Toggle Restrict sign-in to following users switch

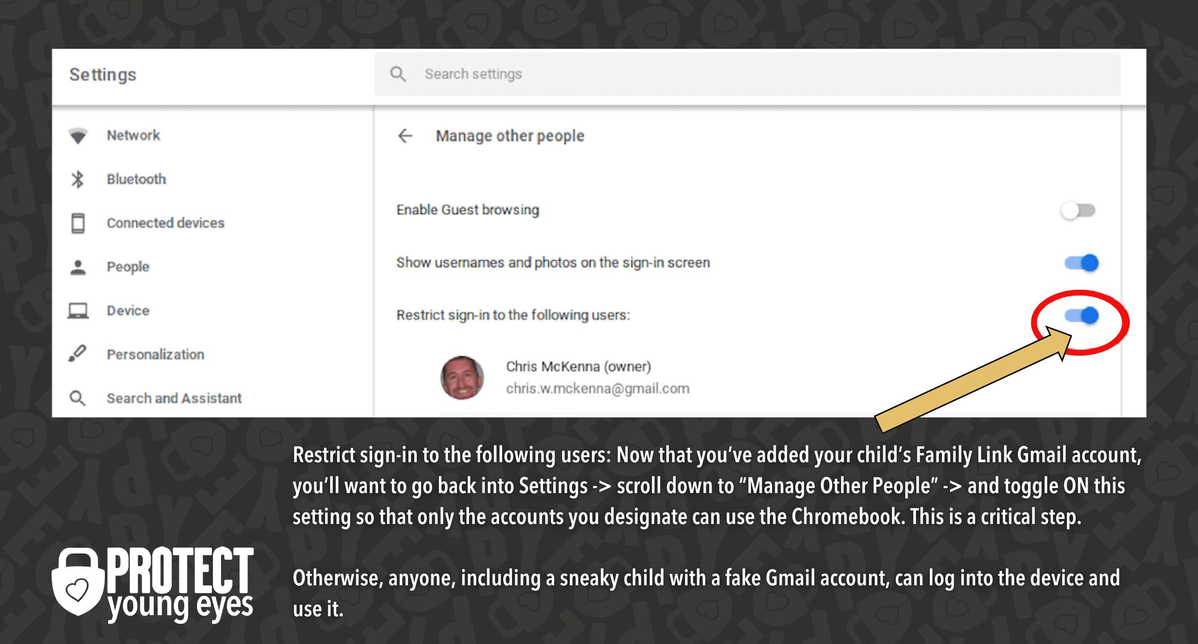tap(1081, 316)
